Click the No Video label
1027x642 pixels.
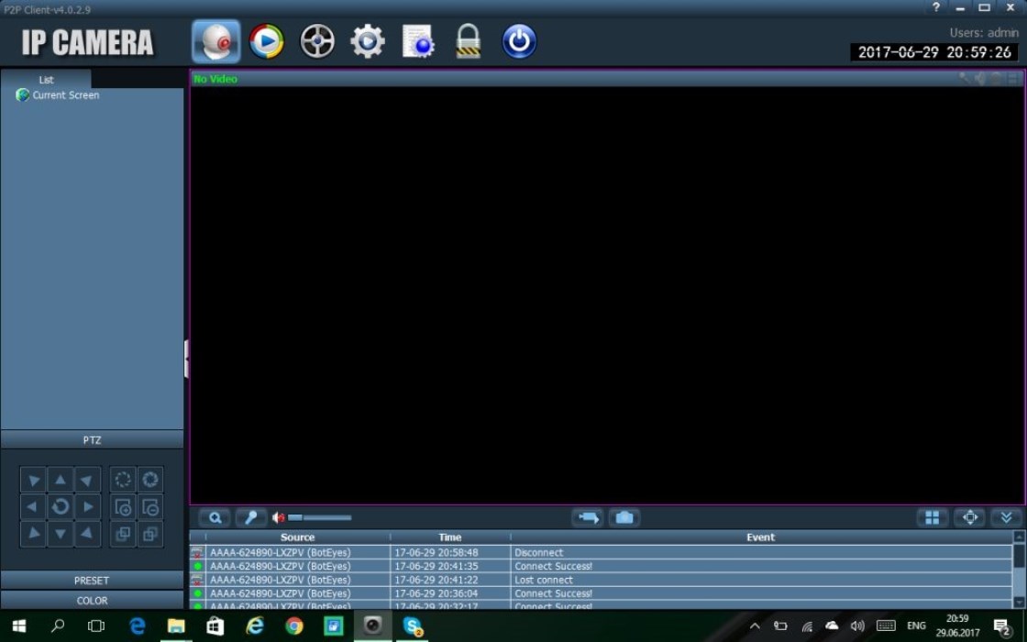click(x=215, y=79)
